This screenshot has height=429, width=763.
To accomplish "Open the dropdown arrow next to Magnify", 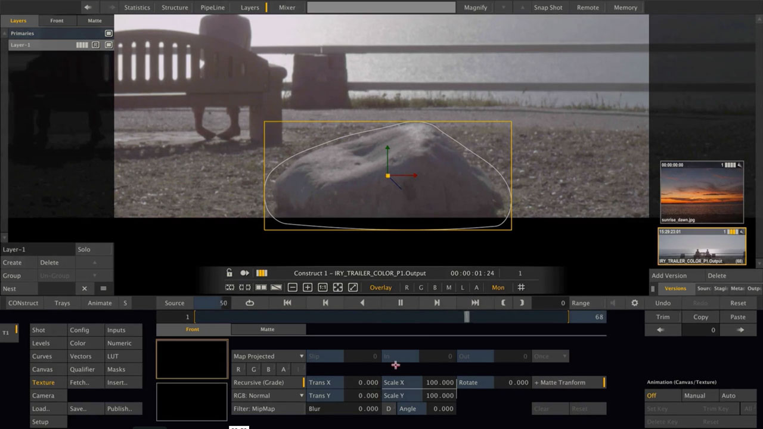I will pos(503,7).
